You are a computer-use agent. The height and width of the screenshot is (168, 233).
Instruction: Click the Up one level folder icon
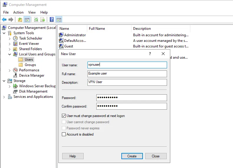pyautogui.click(x=20, y=20)
